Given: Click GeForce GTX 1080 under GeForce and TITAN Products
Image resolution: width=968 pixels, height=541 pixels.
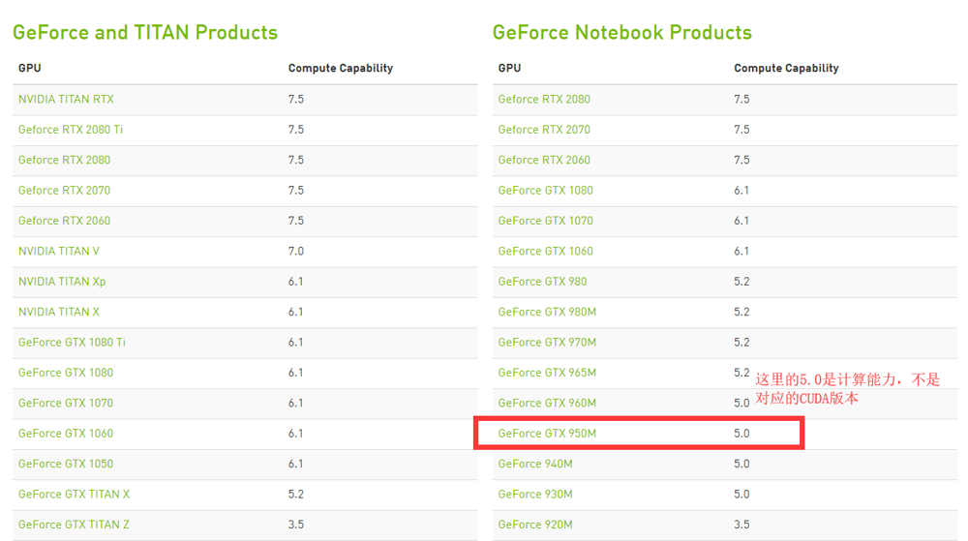Looking at the screenshot, I should pyautogui.click(x=66, y=373).
